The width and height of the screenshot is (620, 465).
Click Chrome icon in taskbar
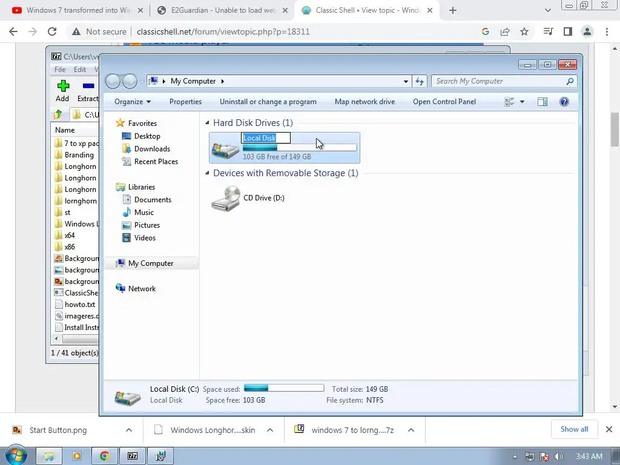tap(104, 456)
